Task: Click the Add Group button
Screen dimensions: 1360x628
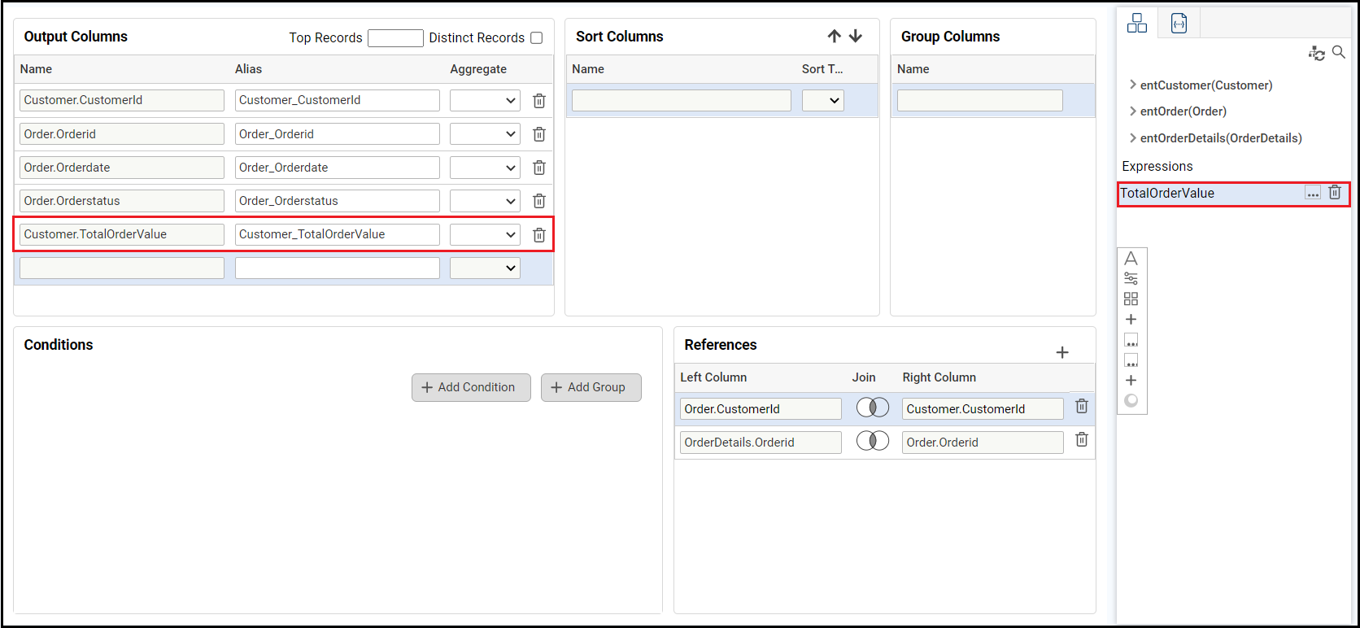Action: (591, 387)
